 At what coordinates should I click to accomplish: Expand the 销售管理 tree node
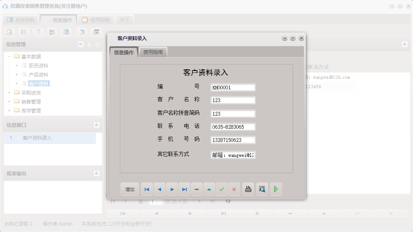pyautogui.click(x=9, y=101)
